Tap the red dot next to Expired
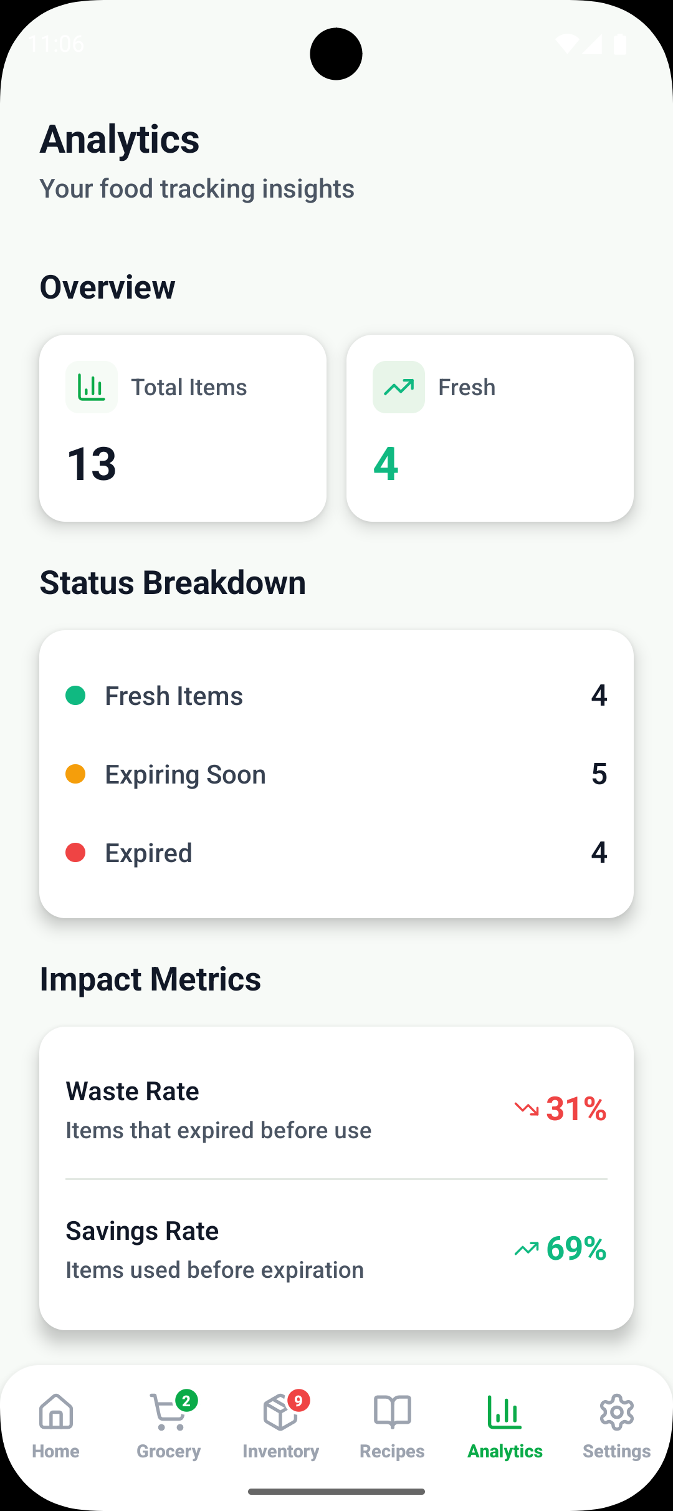This screenshot has width=673, height=1511. point(76,852)
